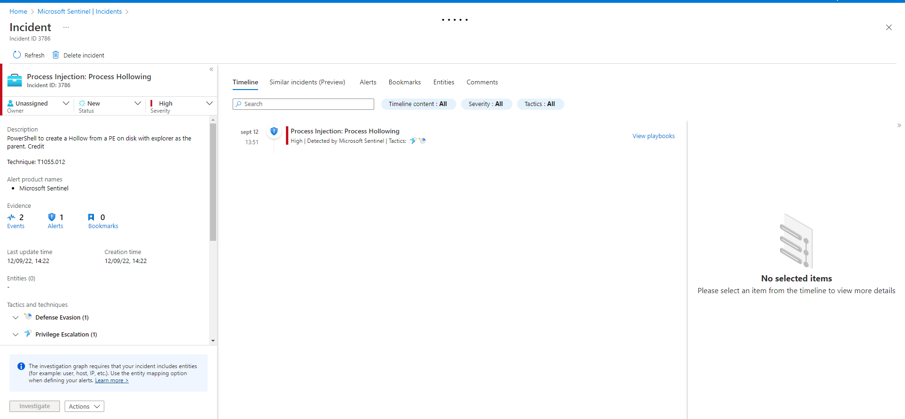The width and height of the screenshot is (905, 419).
Task: Open the incident ellipsis more menu
Action: pos(66,27)
